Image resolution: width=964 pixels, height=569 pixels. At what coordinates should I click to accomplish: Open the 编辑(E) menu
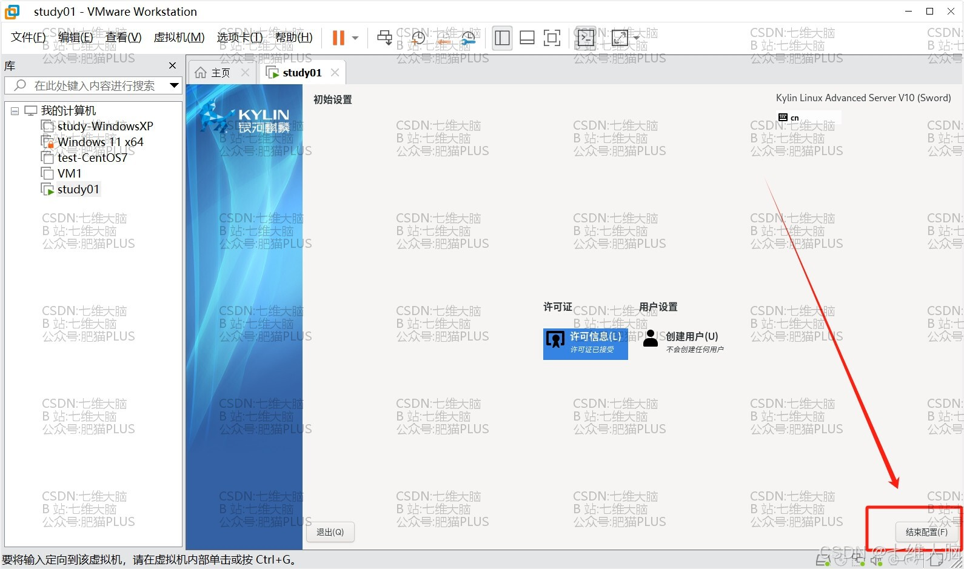75,38
